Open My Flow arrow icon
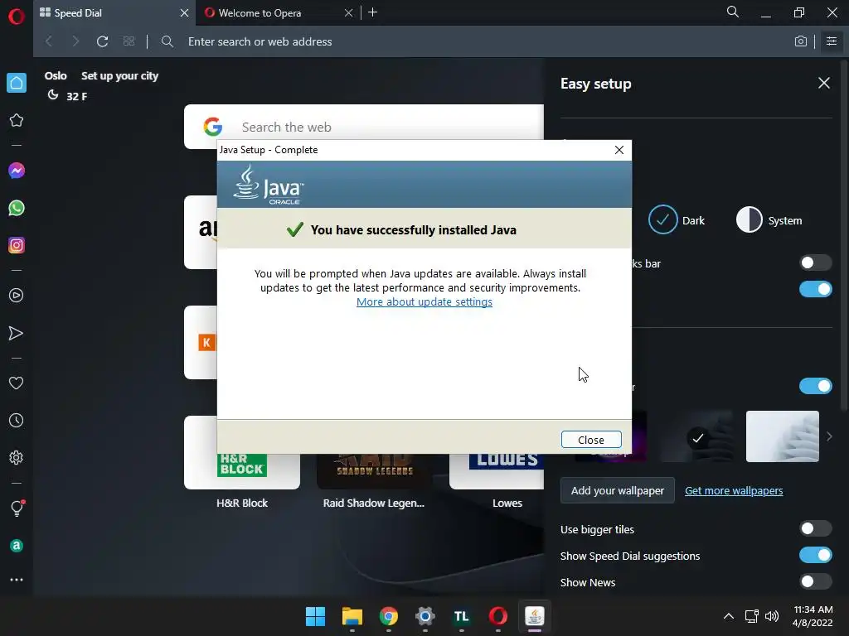849x636 pixels. (x=17, y=333)
